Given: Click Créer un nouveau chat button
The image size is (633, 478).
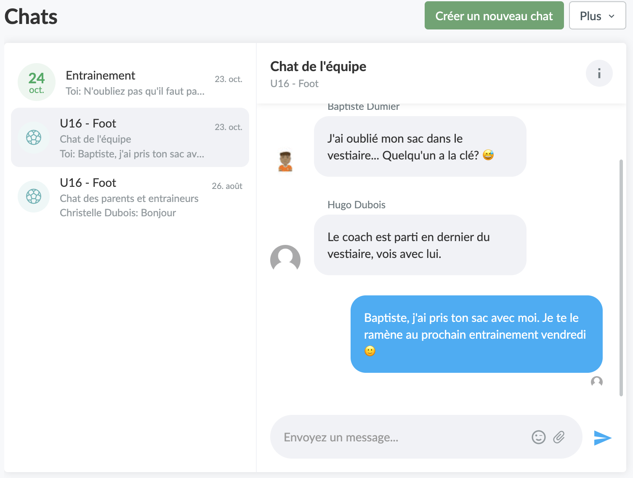Looking at the screenshot, I should tap(494, 16).
